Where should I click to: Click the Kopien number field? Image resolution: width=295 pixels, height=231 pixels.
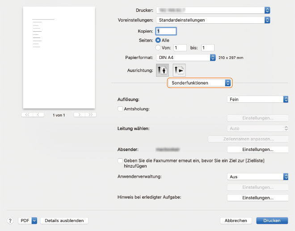coord(166,31)
